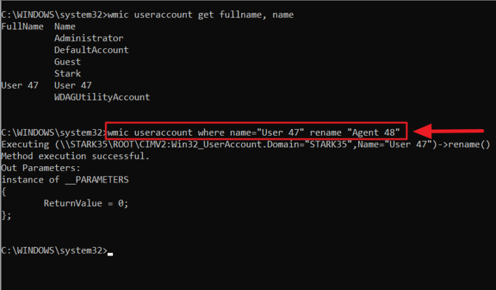Select the Stark account name

(x=67, y=74)
